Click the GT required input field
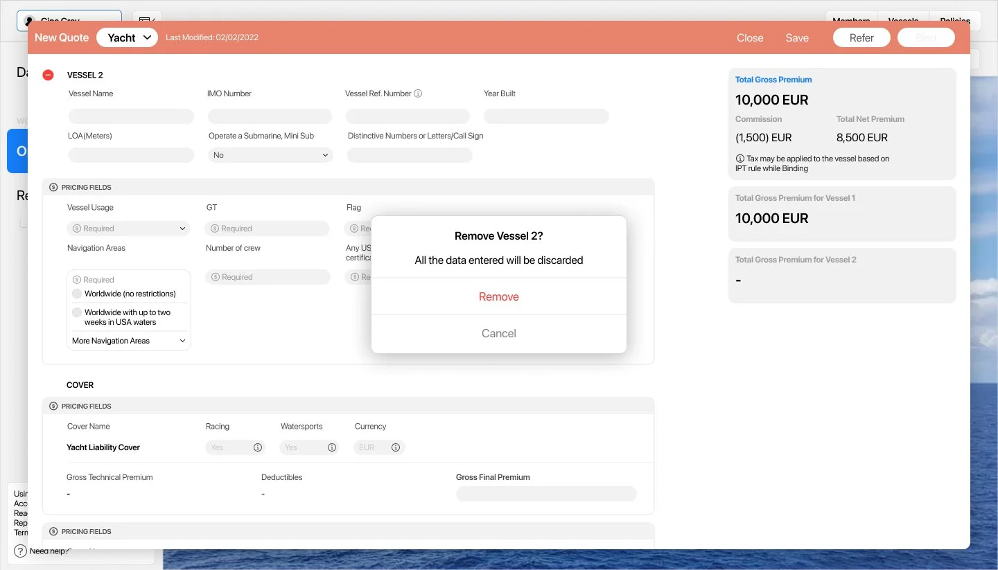Viewport: 998px width, 570px height. click(x=268, y=229)
